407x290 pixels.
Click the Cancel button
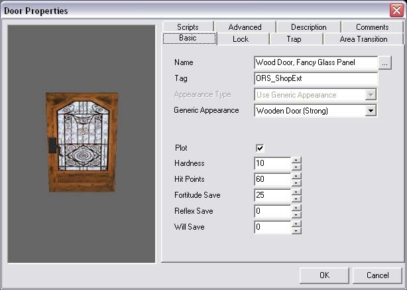(377, 275)
